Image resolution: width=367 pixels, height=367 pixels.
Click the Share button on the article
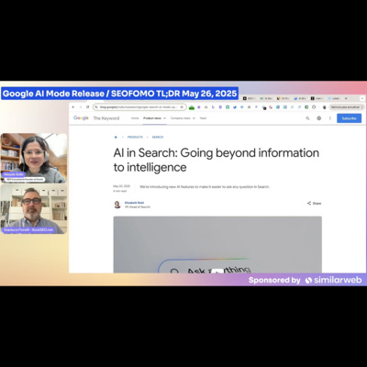pos(314,203)
